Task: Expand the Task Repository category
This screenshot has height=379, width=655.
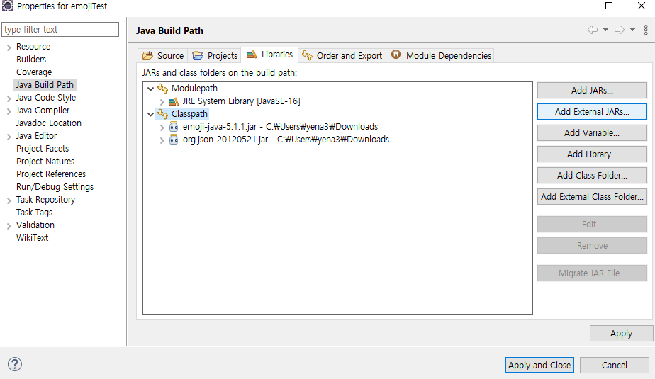Action: click(x=9, y=200)
